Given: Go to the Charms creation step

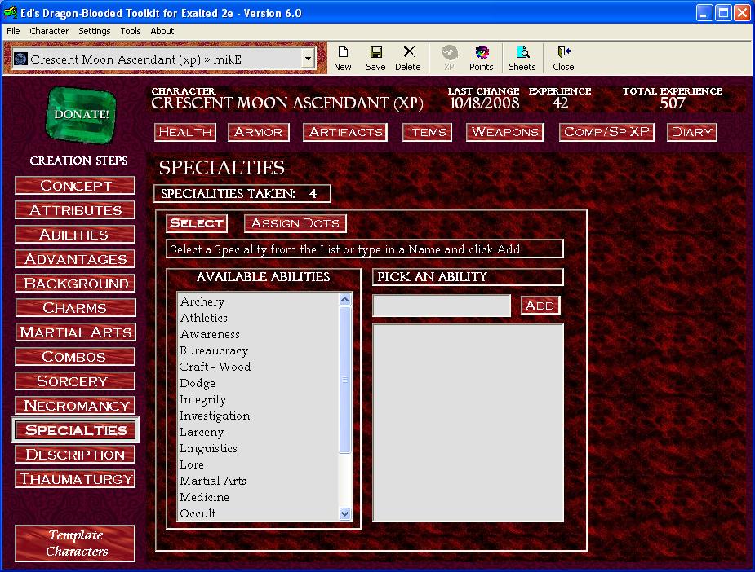Looking at the screenshot, I should pyautogui.click(x=75, y=308).
